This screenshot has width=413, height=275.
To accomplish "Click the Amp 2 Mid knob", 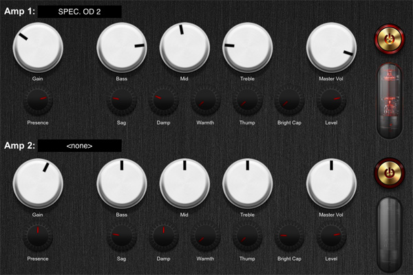I will (x=185, y=183).
